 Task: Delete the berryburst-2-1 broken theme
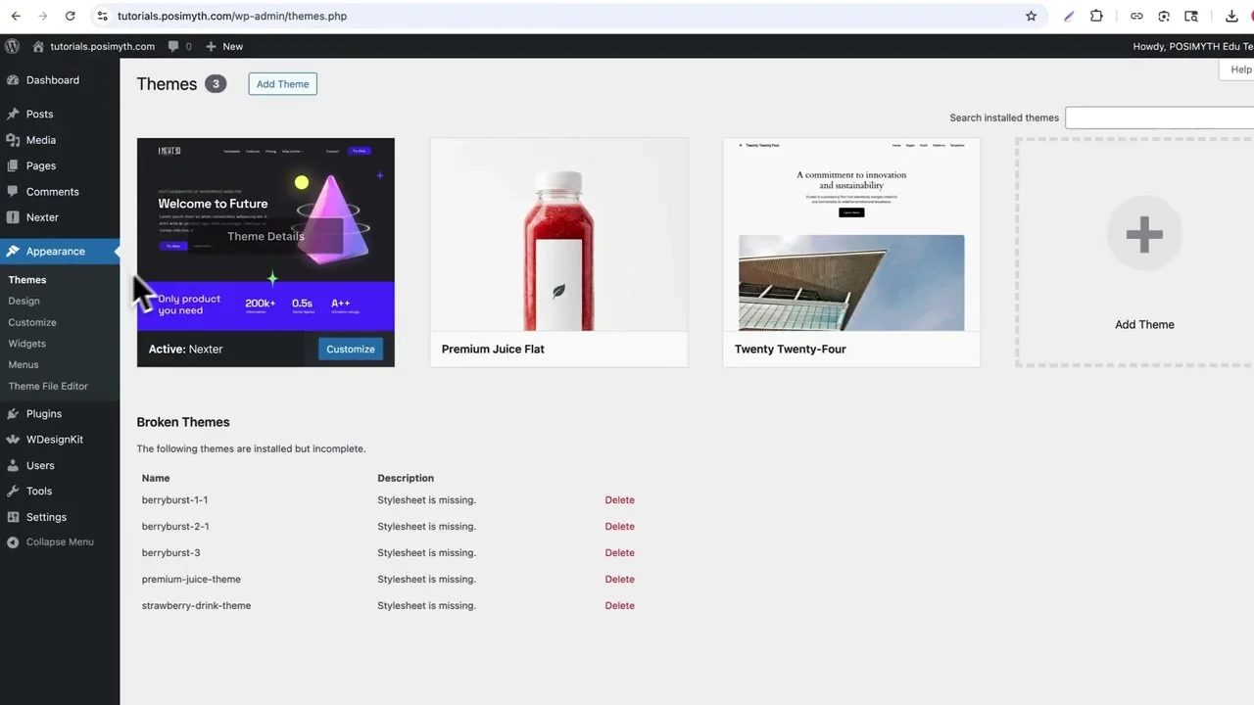click(619, 527)
